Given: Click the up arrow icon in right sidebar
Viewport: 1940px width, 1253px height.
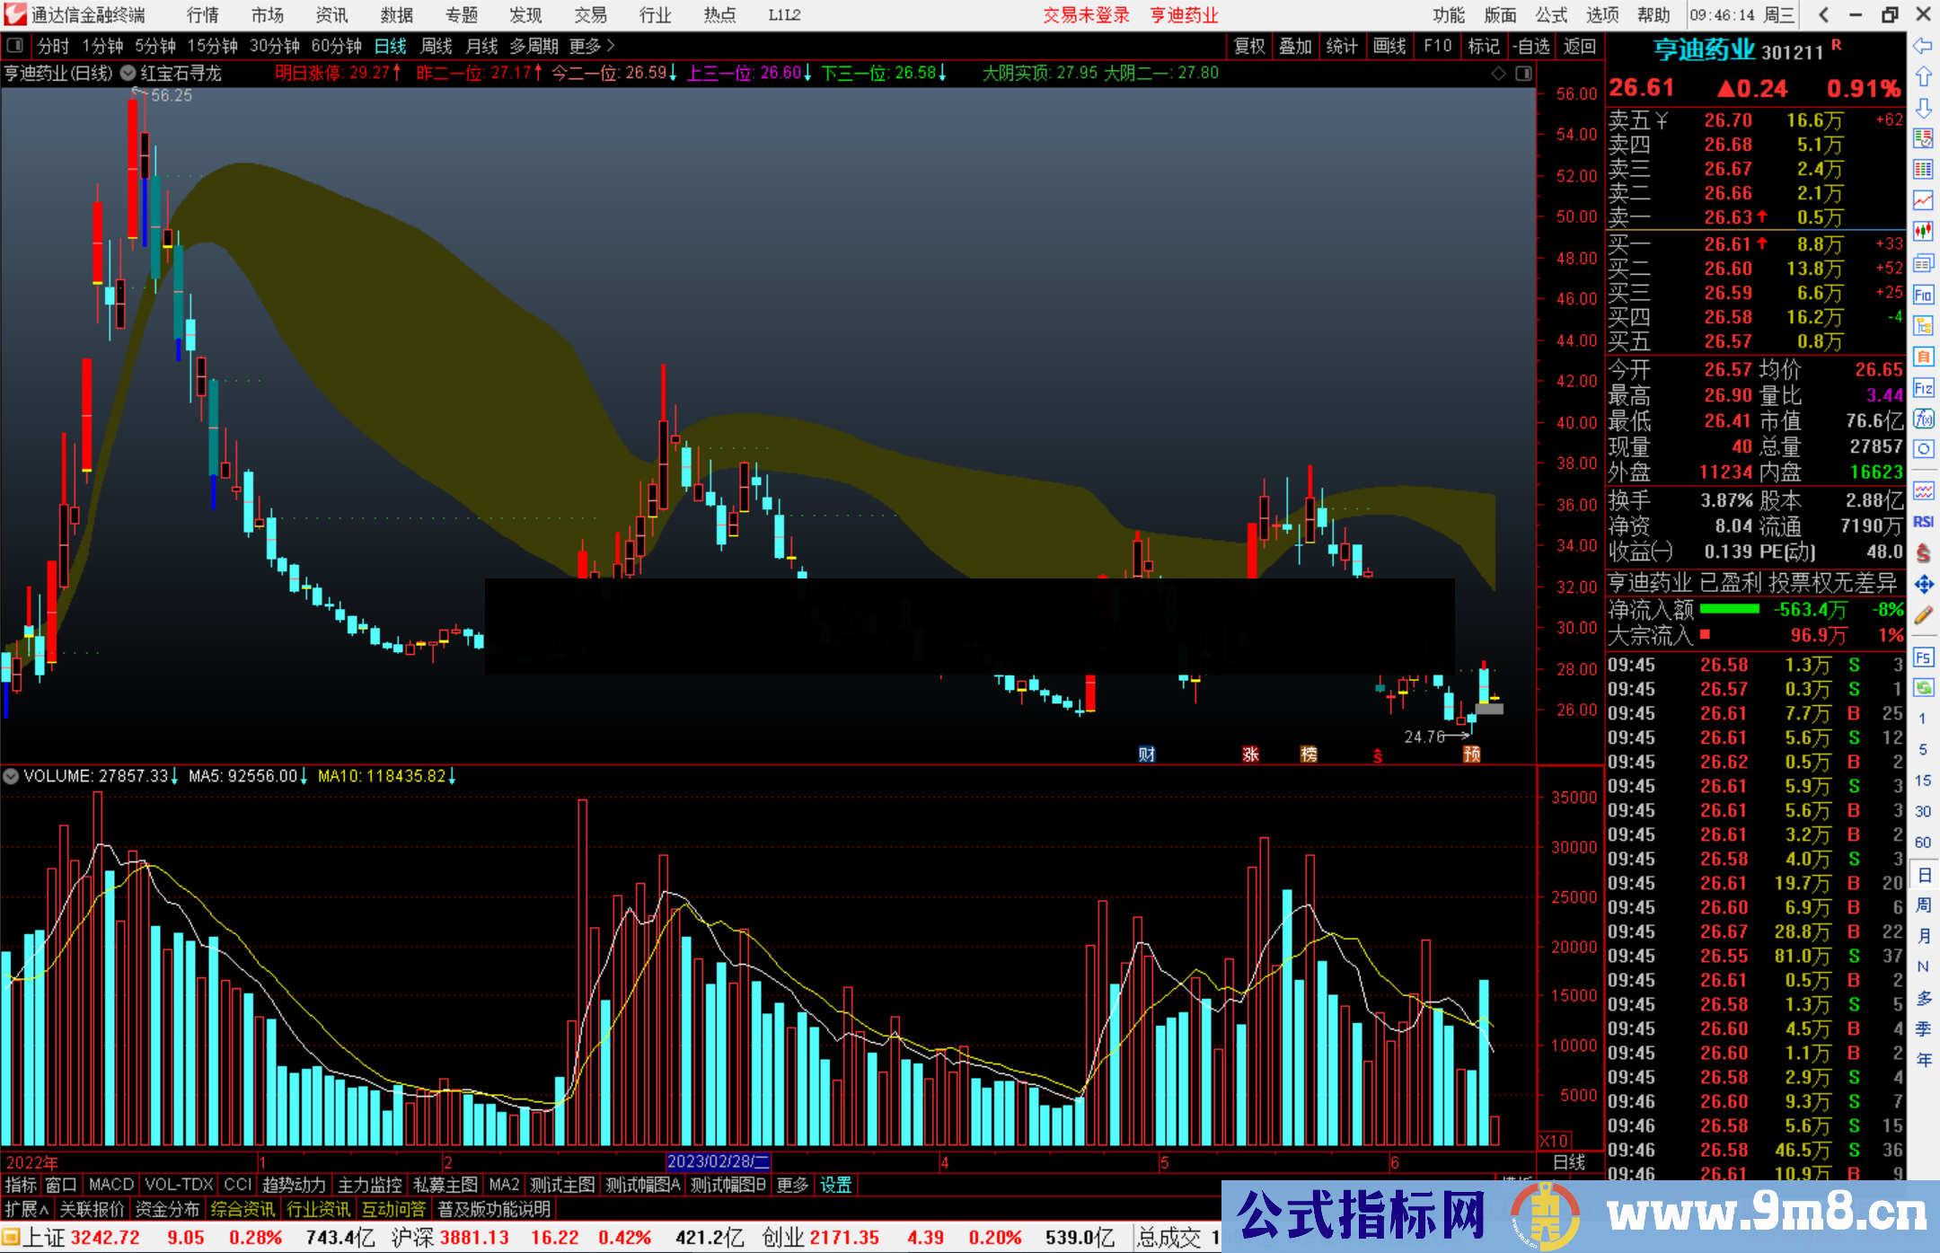Looking at the screenshot, I should (x=1923, y=76).
